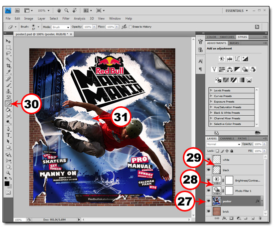Image resolution: width=274 pixels, height=227 pixels.
Task: Select the Zoom tool in toolbox
Action: (x=8, y=173)
